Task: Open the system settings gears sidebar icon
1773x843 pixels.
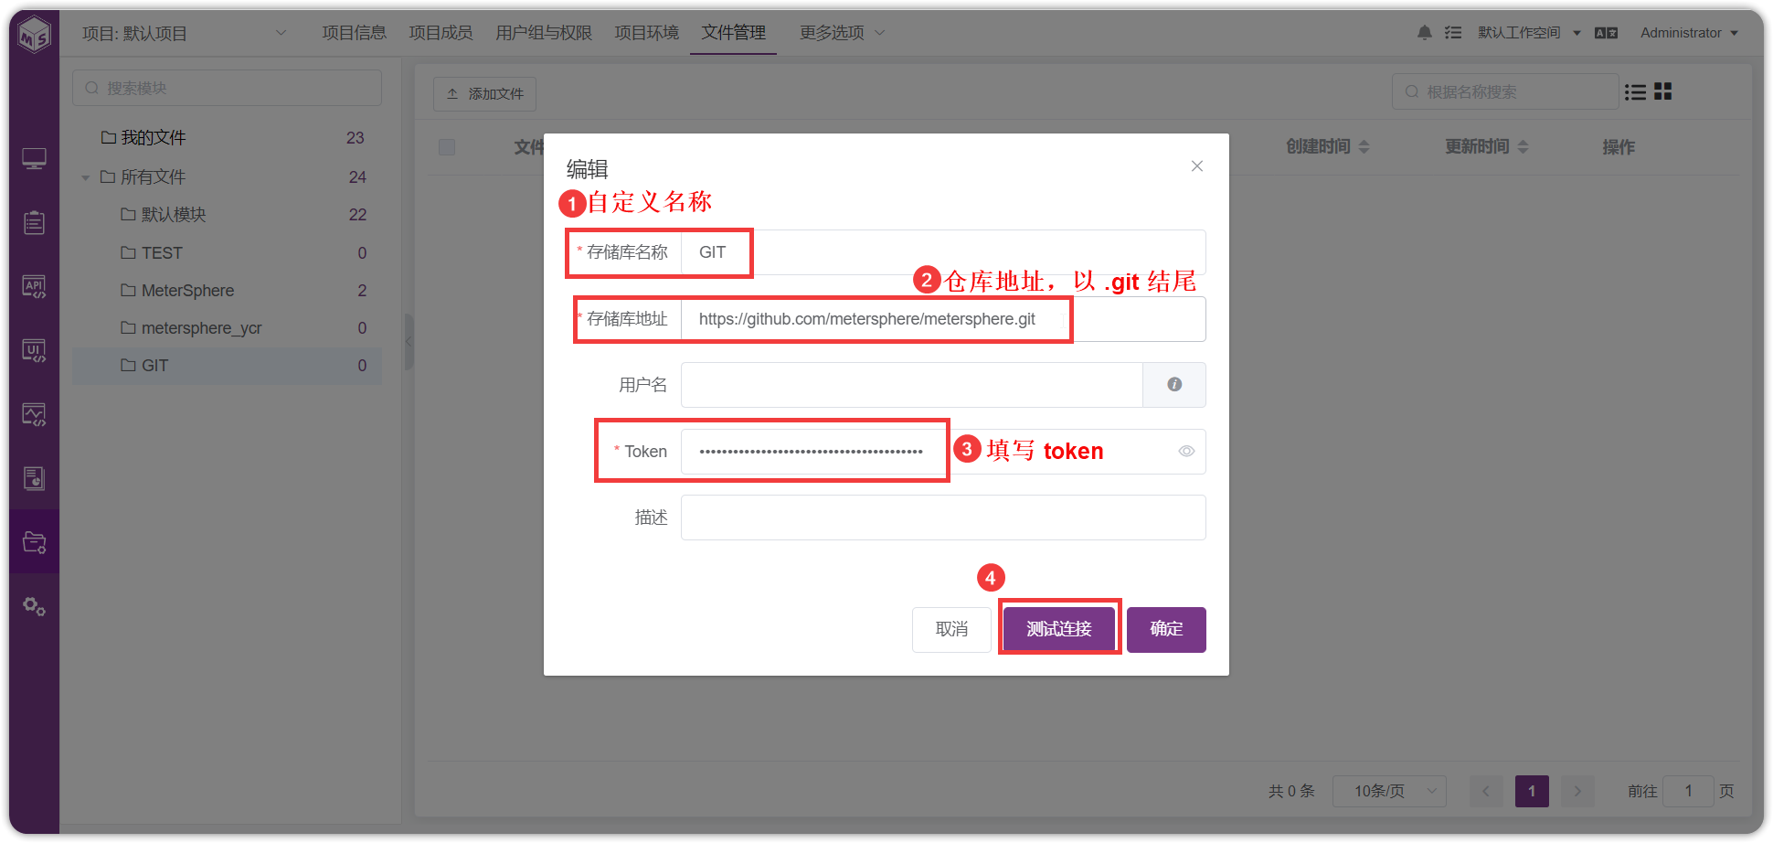Action: pyautogui.click(x=34, y=606)
